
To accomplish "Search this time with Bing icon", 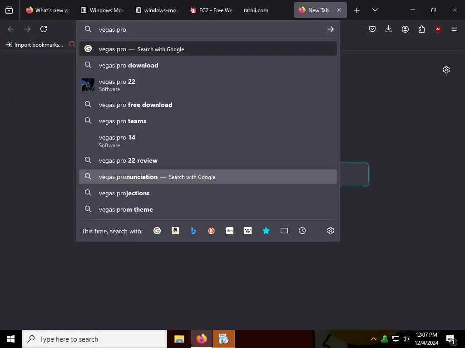I will tap(193, 231).
